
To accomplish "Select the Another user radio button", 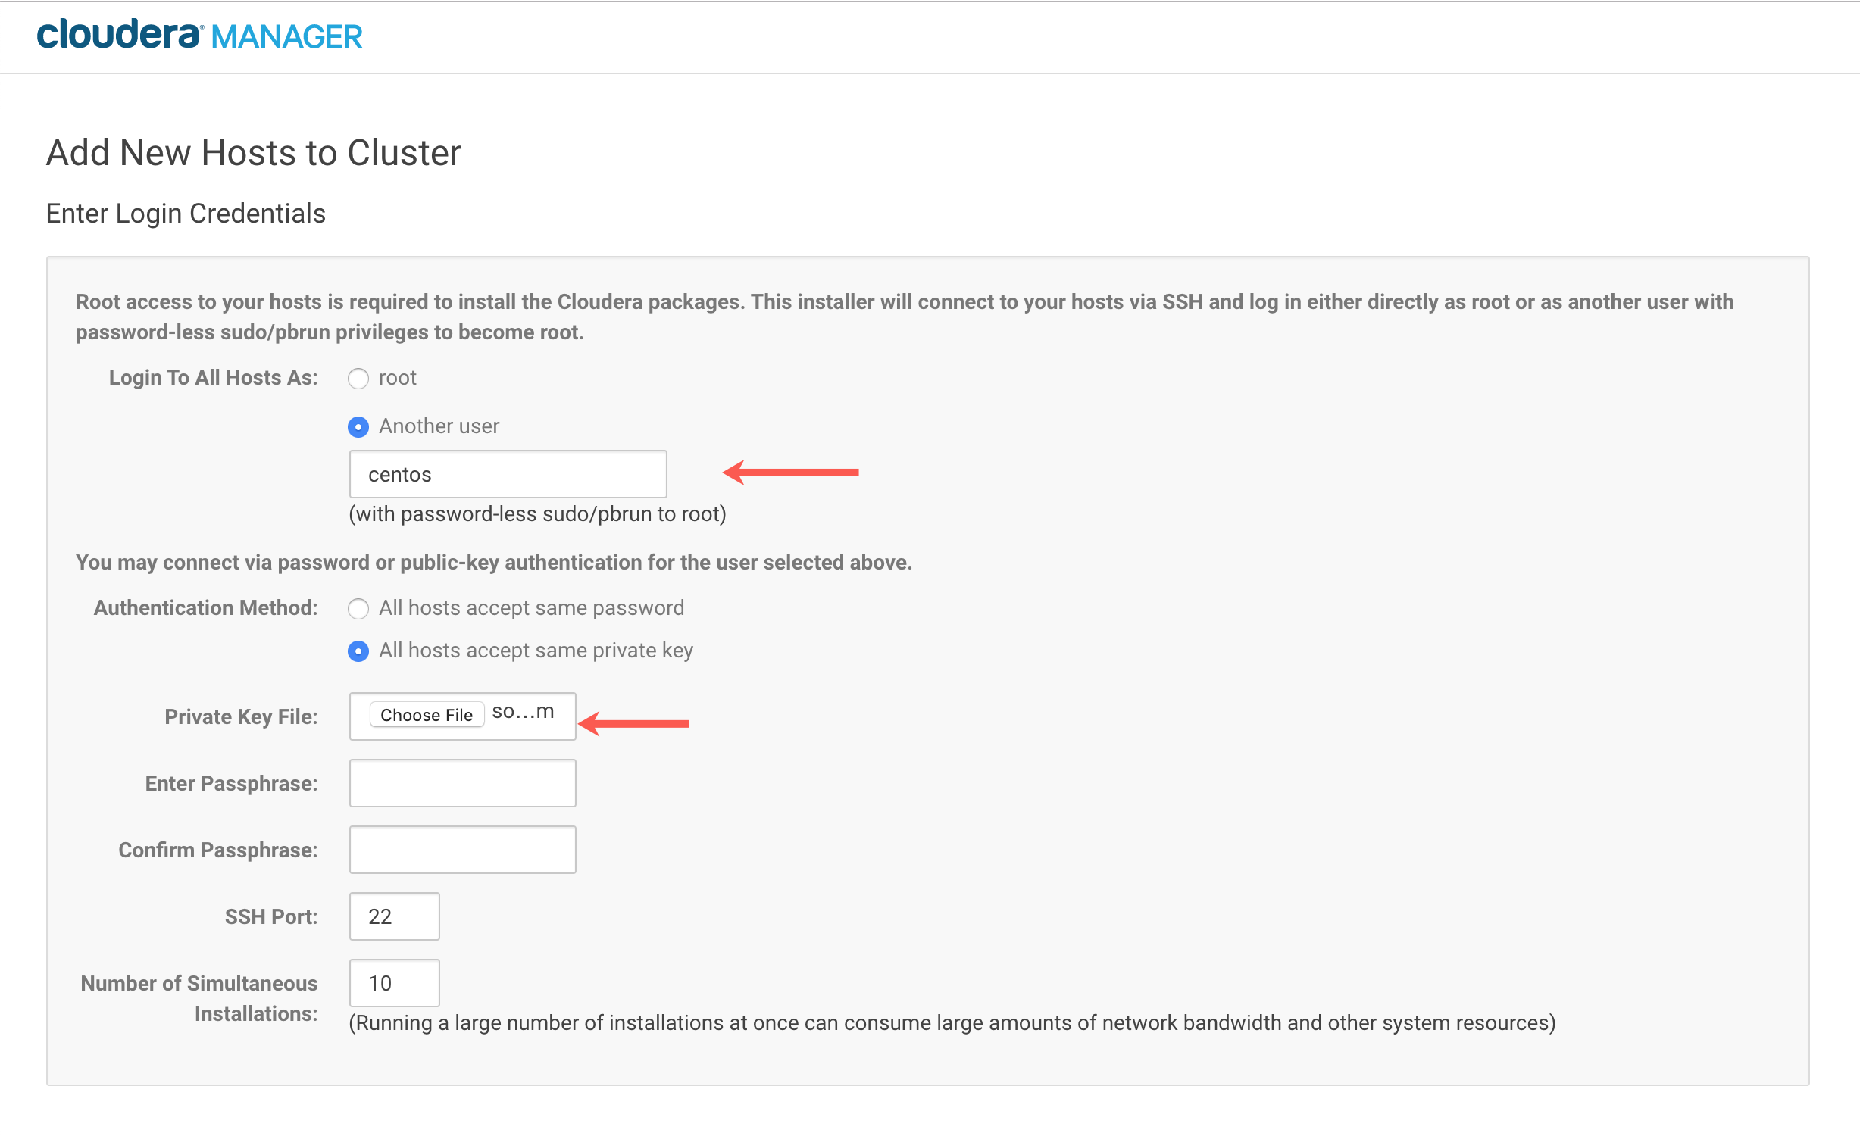I will [x=358, y=426].
